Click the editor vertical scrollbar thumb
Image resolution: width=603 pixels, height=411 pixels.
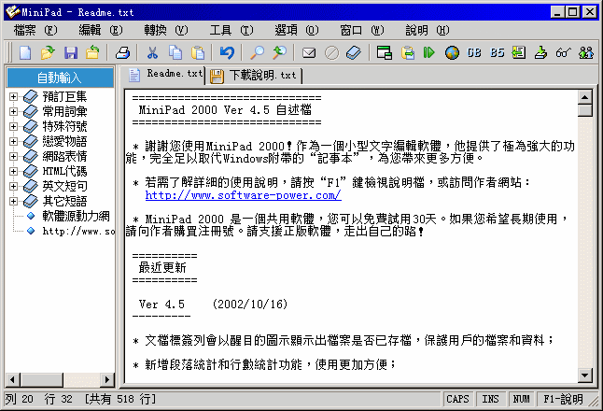click(x=585, y=110)
